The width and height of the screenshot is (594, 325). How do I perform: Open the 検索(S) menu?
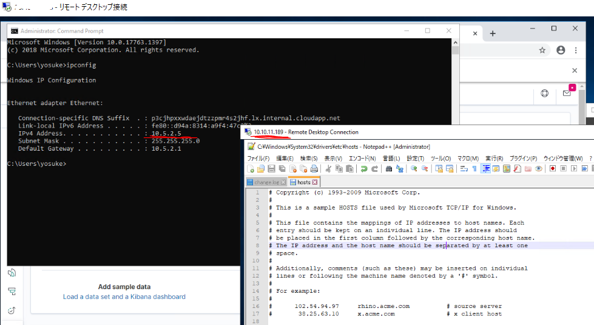pyautogui.click(x=309, y=159)
